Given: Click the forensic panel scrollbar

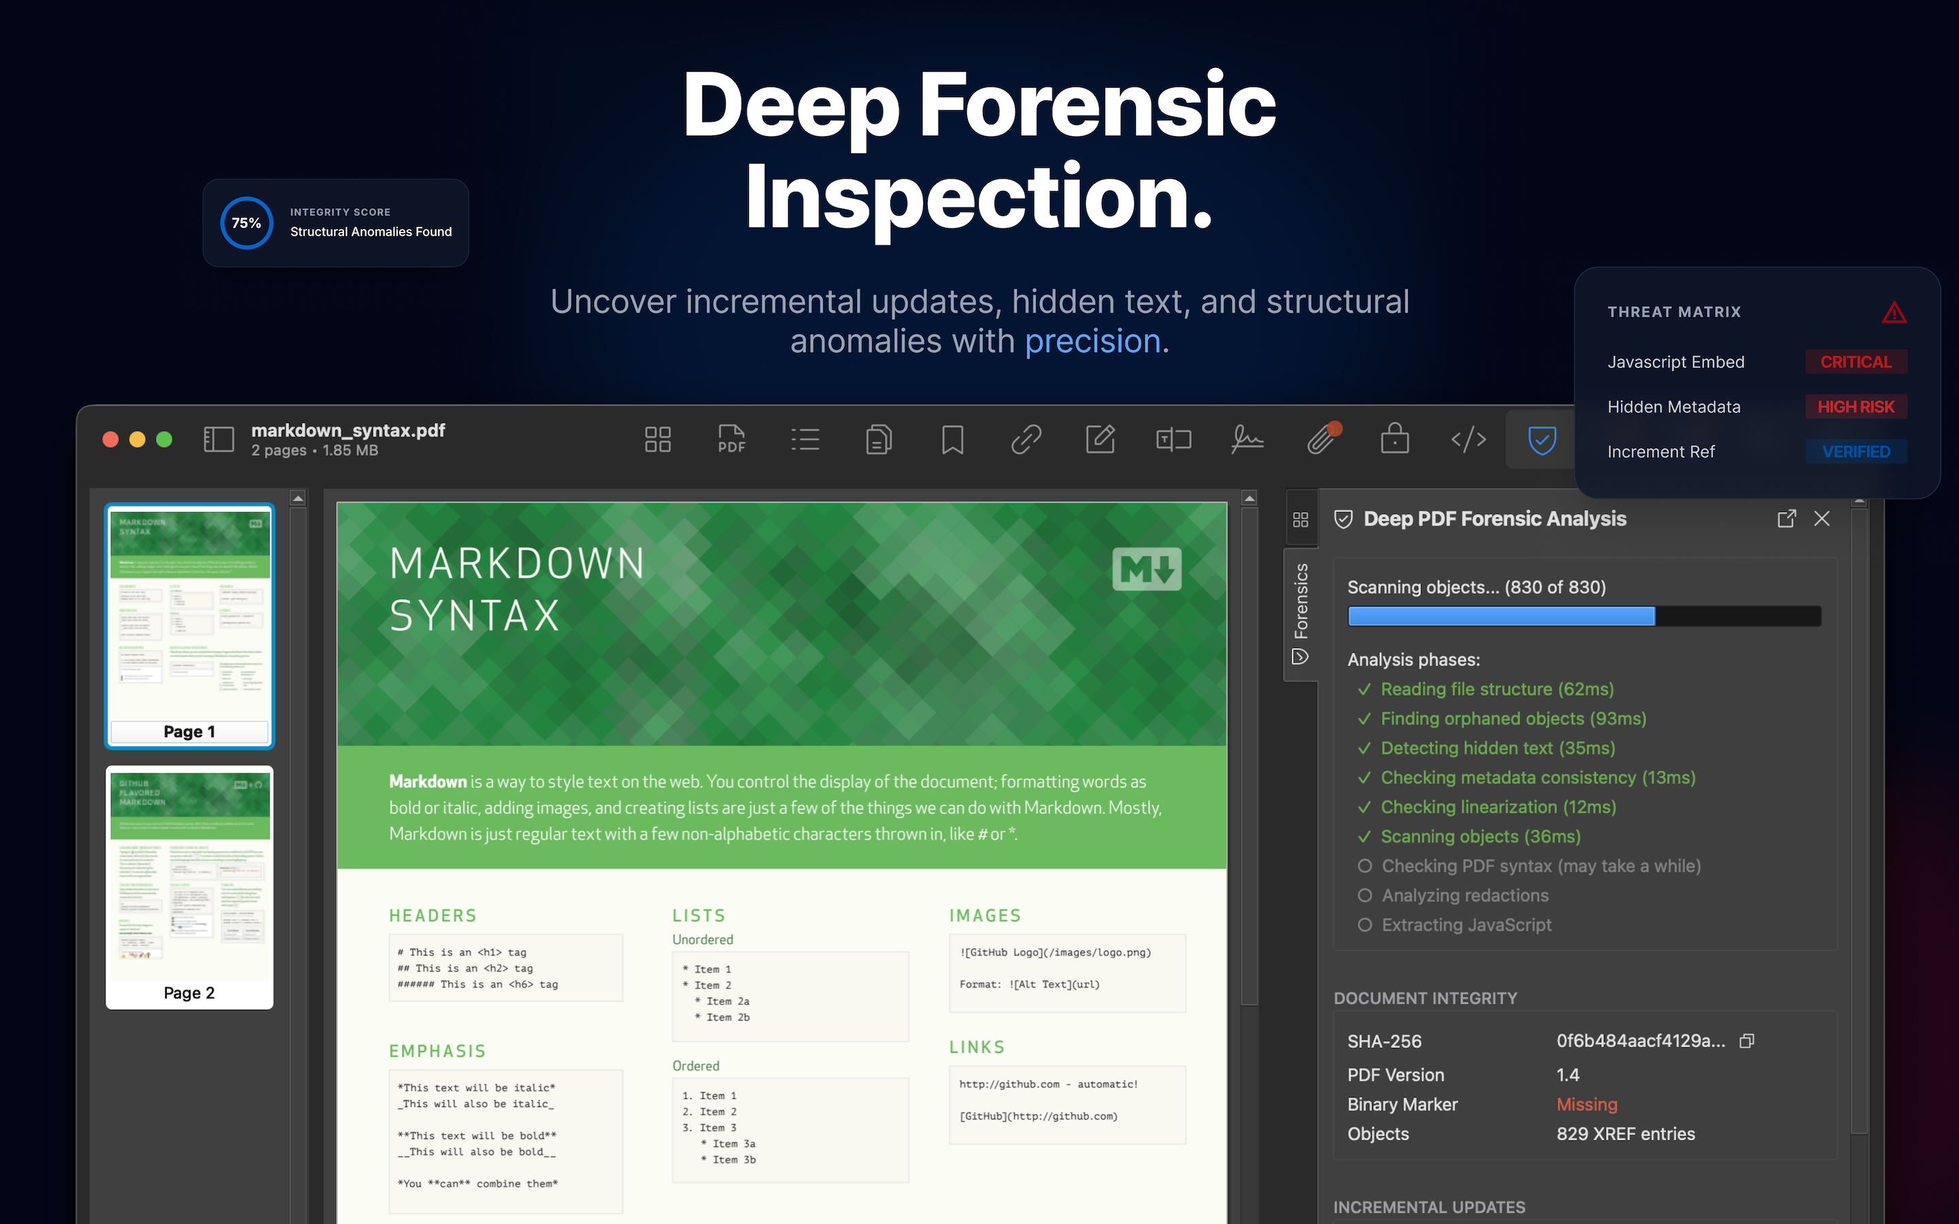Looking at the screenshot, I should 1860,821.
